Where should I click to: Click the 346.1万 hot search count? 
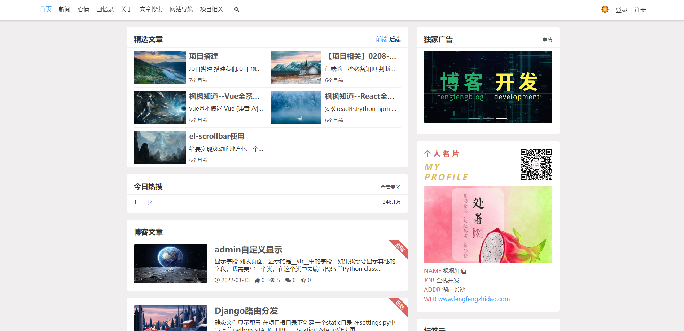[392, 202]
